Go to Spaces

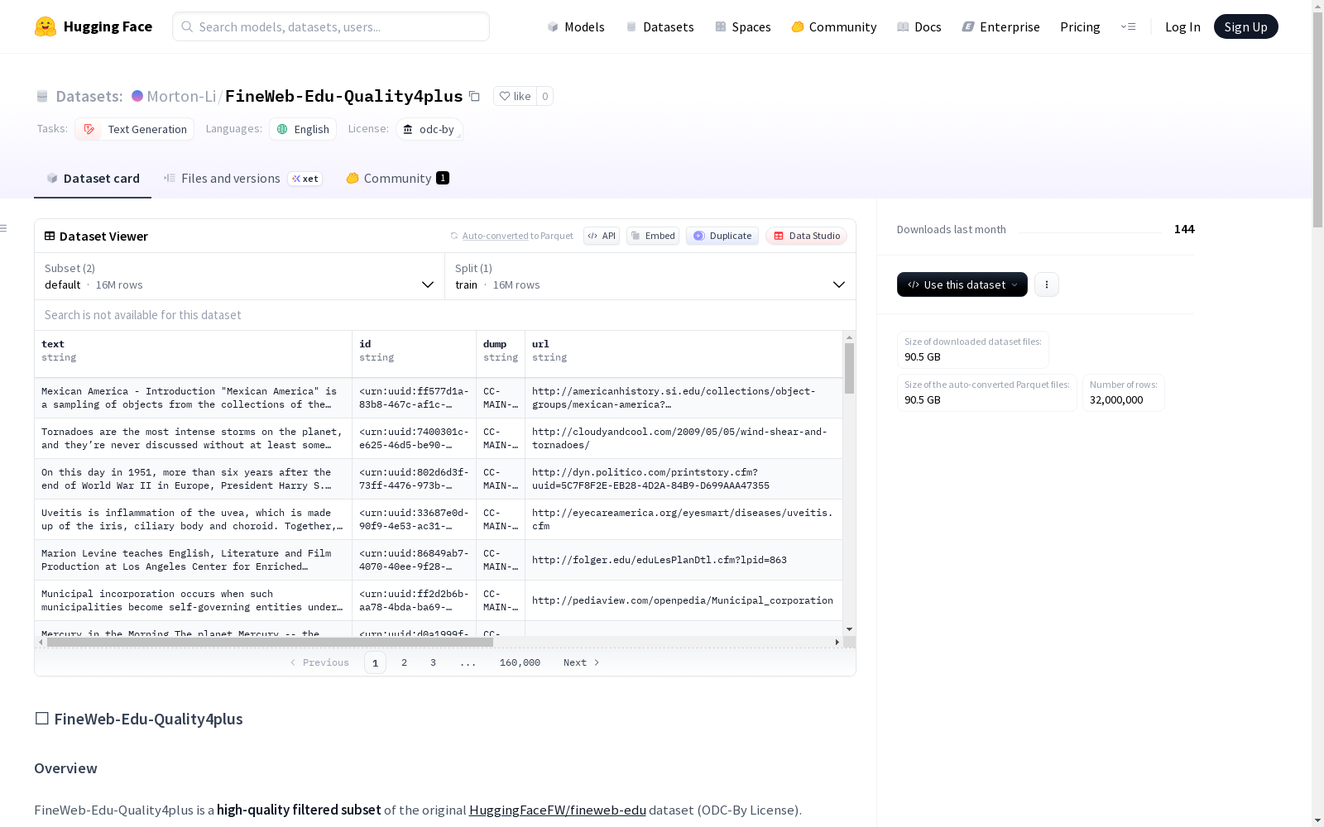[743, 26]
